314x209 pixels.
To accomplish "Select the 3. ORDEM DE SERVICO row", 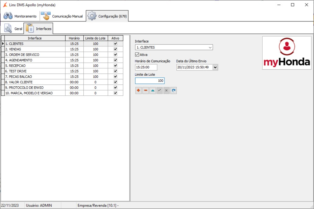I will (x=62, y=55).
